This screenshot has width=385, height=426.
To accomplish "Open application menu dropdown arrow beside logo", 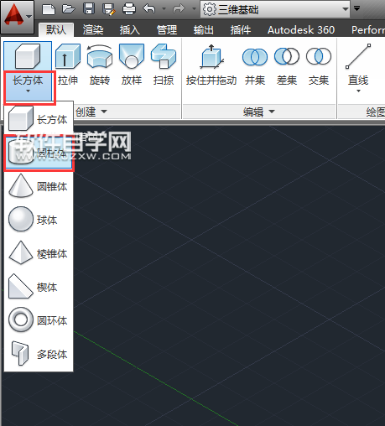I will point(29,17).
